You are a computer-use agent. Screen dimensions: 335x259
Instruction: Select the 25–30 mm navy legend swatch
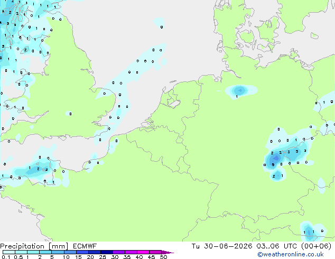coord(106,252)
